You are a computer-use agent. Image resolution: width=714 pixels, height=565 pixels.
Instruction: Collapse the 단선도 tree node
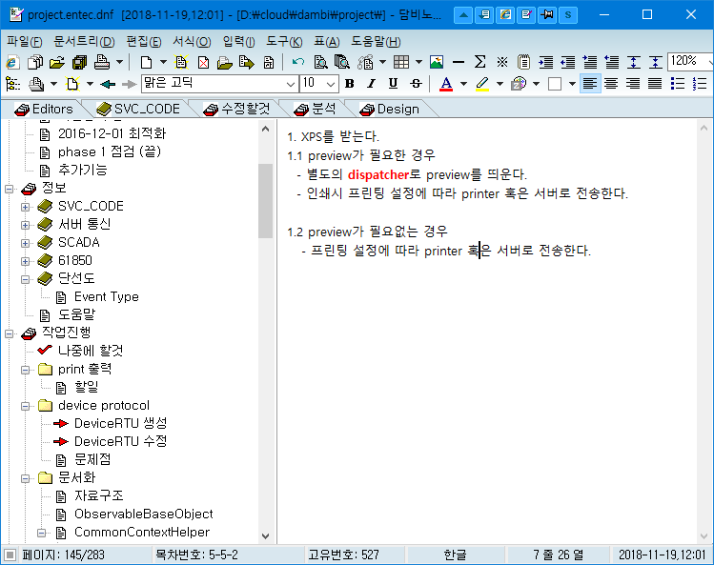(x=26, y=279)
